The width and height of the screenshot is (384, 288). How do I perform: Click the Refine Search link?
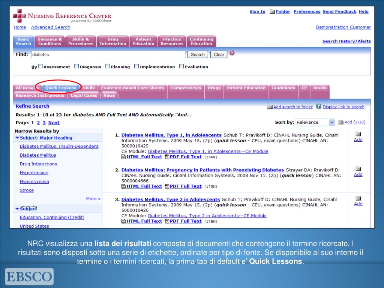click(x=32, y=106)
